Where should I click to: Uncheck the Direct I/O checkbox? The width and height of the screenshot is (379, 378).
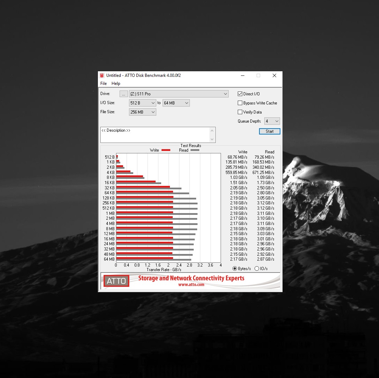tap(240, 94)
